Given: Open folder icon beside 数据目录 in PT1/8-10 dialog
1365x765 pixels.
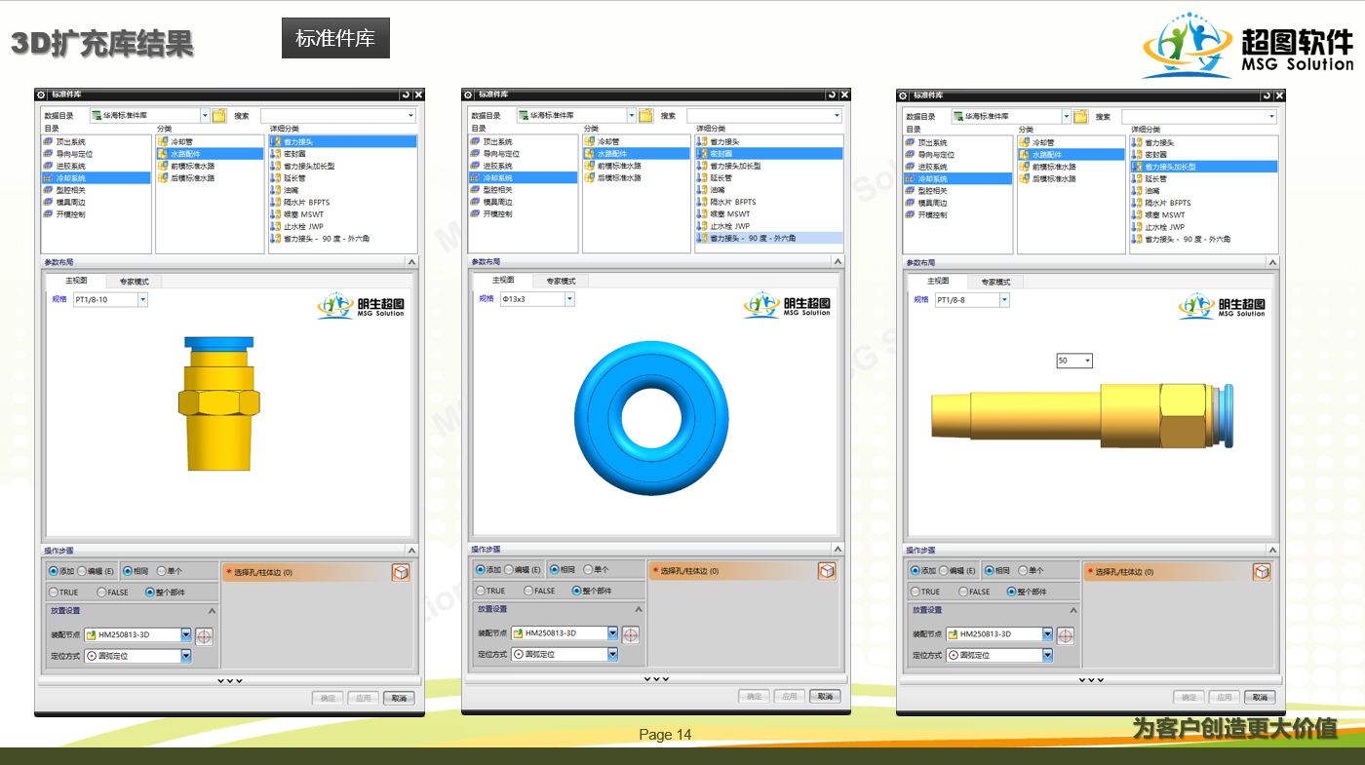Looking at the screenshot, I should click(219, 115).
